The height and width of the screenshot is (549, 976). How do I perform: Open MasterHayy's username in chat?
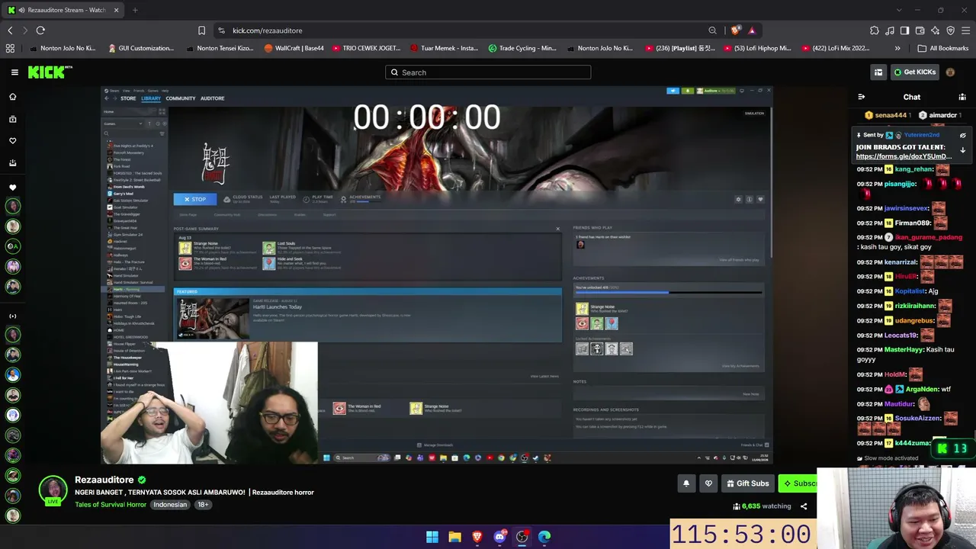(904, 350)
